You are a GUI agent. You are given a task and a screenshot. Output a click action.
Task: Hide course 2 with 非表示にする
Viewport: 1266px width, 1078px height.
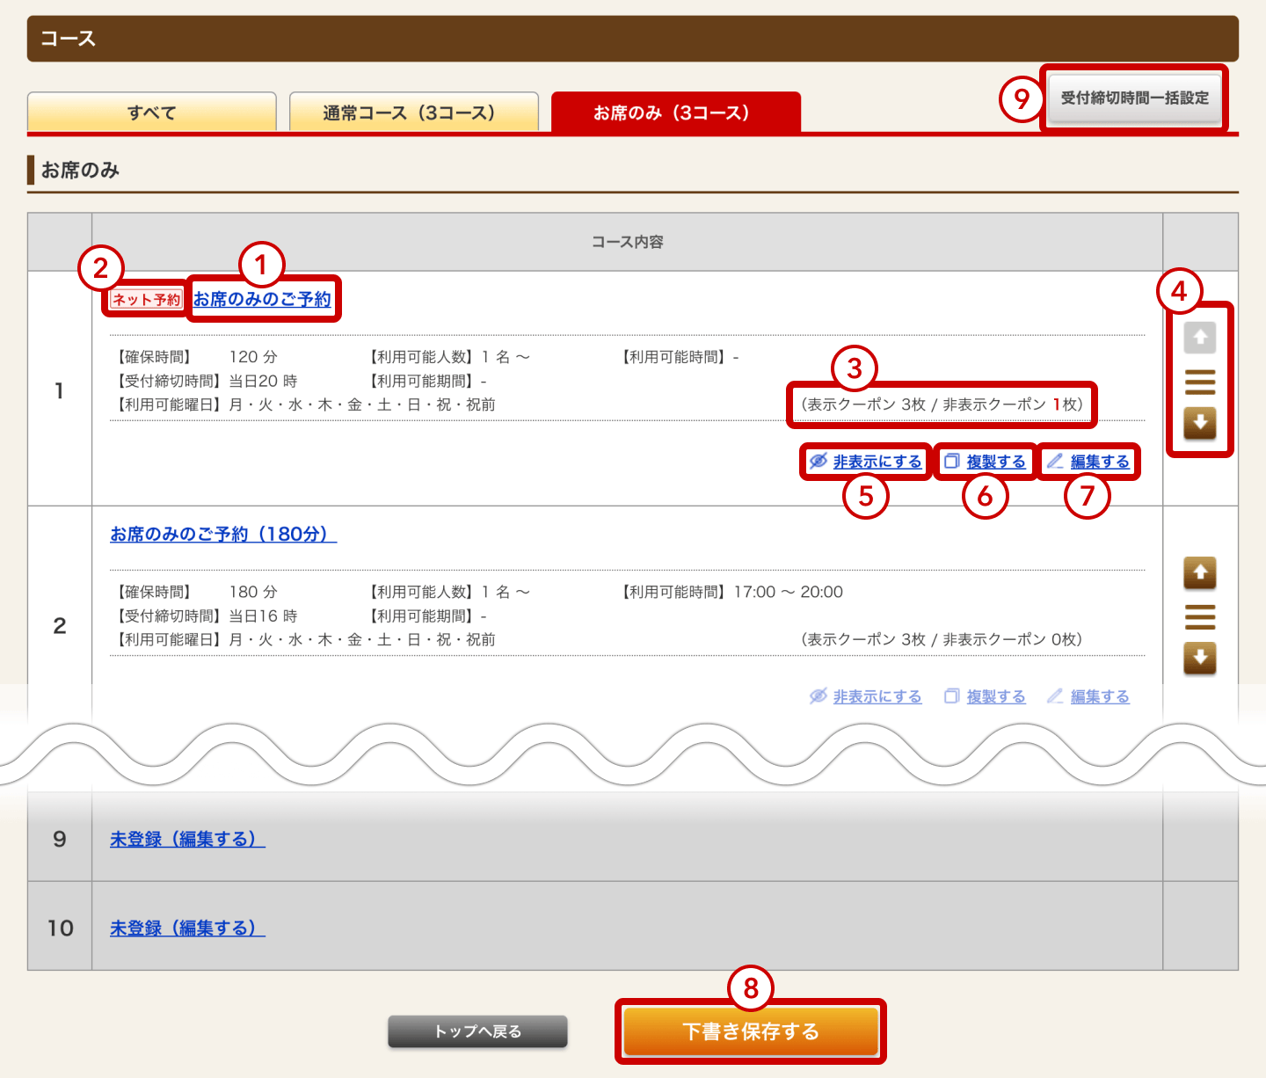coord(866,696)
